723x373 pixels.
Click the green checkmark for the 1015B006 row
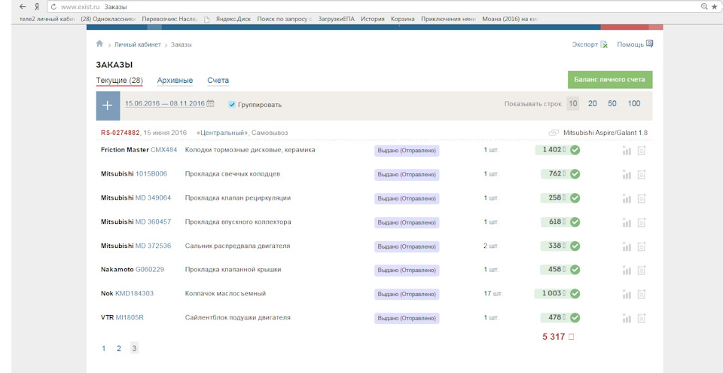pyautogui.click(x=575, y=174)
